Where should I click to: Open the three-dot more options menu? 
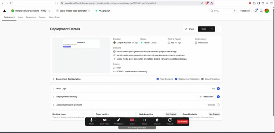tap(219, 29)
